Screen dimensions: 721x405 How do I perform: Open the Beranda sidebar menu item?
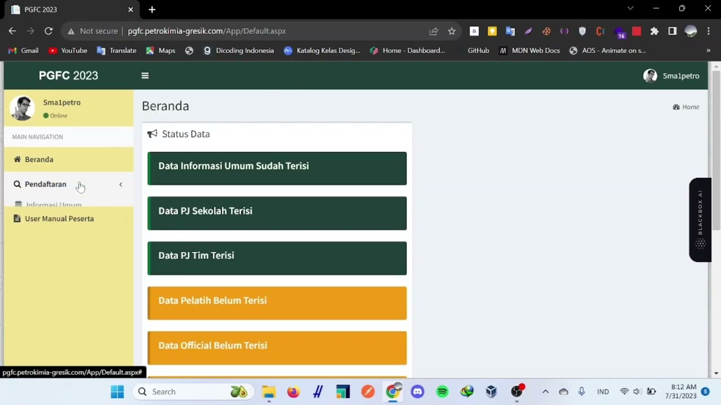tap(69, 160)
